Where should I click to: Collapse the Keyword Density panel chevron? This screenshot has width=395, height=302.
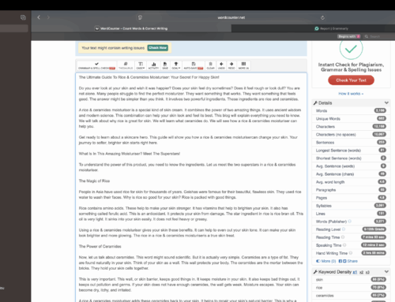coord(386,272)
